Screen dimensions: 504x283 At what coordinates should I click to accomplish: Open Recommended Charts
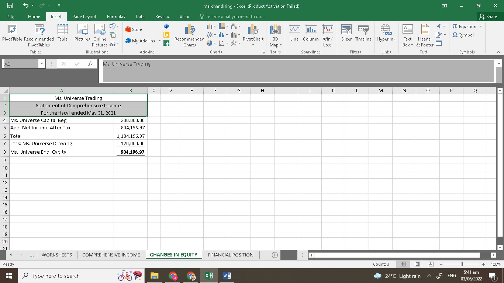point(189,36)
